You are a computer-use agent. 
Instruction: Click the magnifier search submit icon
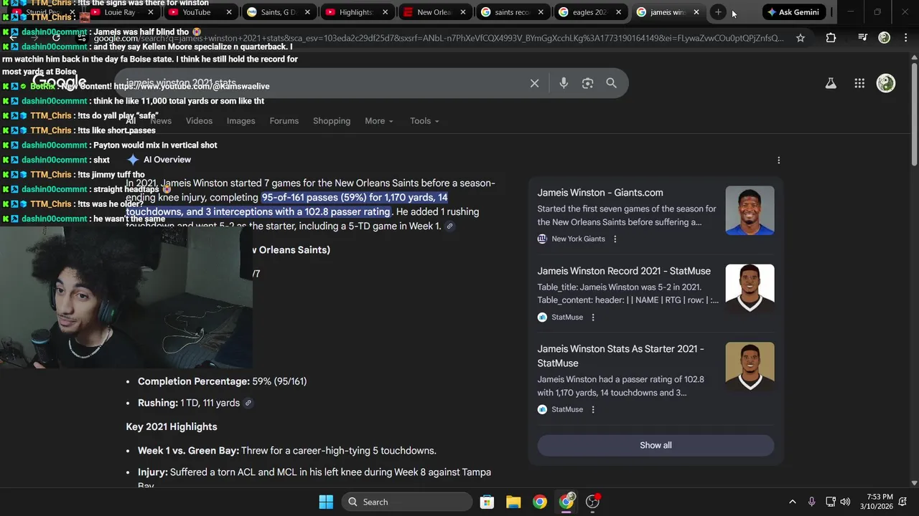(x=611, y=83)
